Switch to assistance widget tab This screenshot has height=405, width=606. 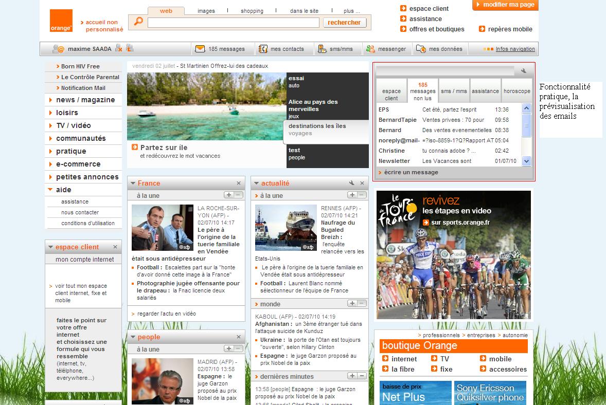486,91
